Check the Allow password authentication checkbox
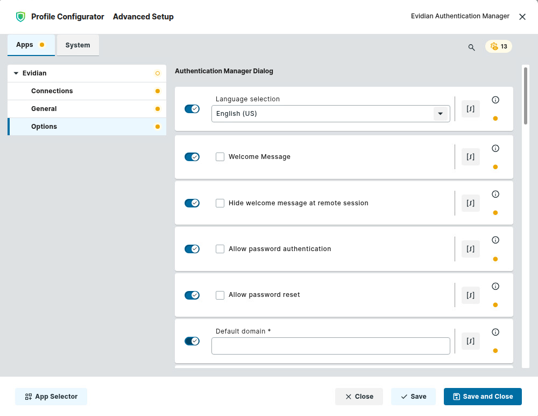Image resolution: width=538 pixels, height=416 pixels. (220, 248)
